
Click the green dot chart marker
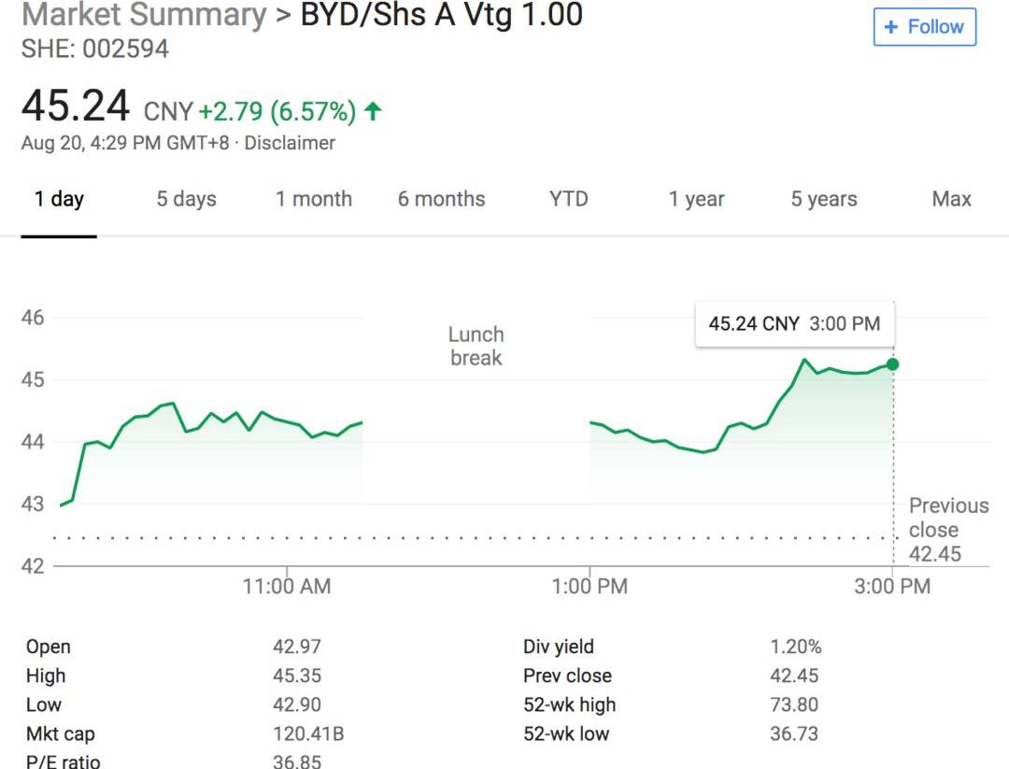click(893, 364)
